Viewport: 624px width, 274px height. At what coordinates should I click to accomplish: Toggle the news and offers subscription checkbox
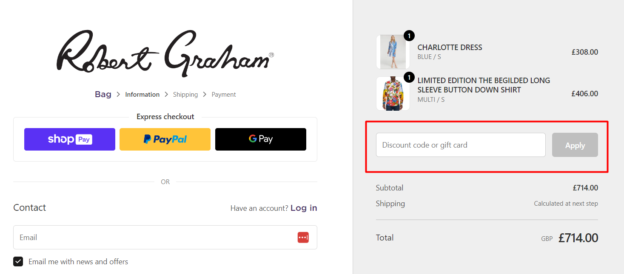point(18,261)
